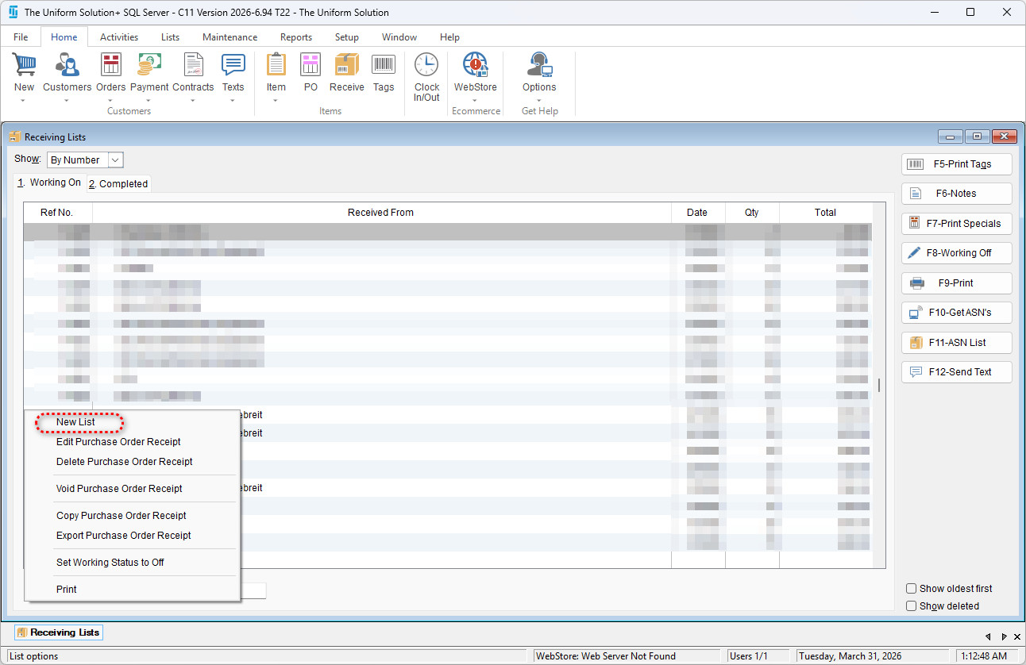
Task: Select Void Purchase Order Receipt menu entry
Action: point(119,489)
